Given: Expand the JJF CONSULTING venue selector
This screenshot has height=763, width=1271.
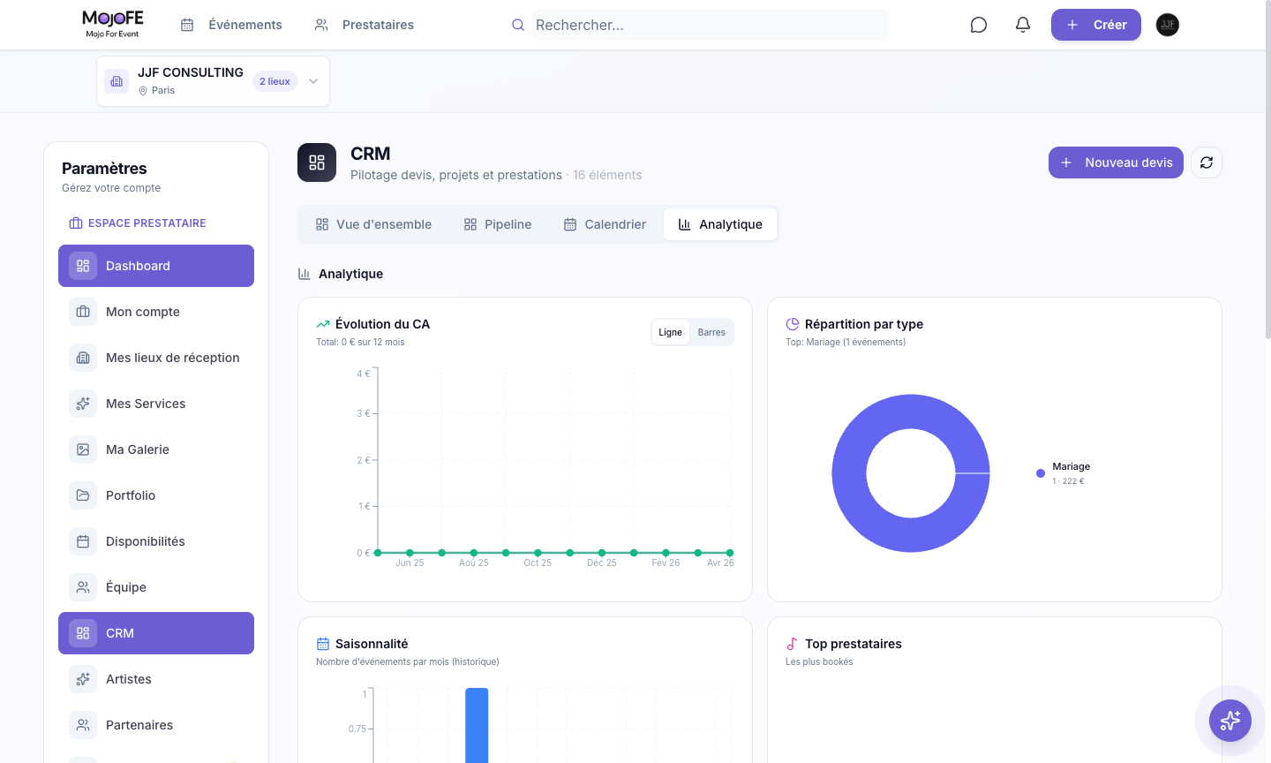Looking at the screenshot, I should (x=213, y=81).
